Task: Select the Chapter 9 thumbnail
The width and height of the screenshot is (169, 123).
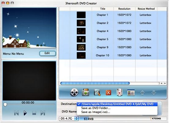Action: click(81, 47)
